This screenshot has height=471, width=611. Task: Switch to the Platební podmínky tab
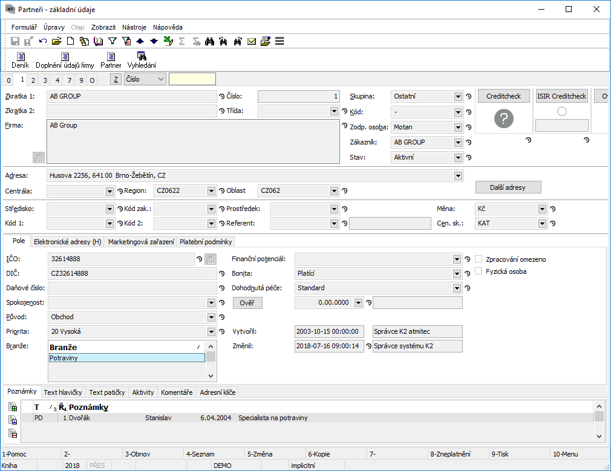coord(206,242)
